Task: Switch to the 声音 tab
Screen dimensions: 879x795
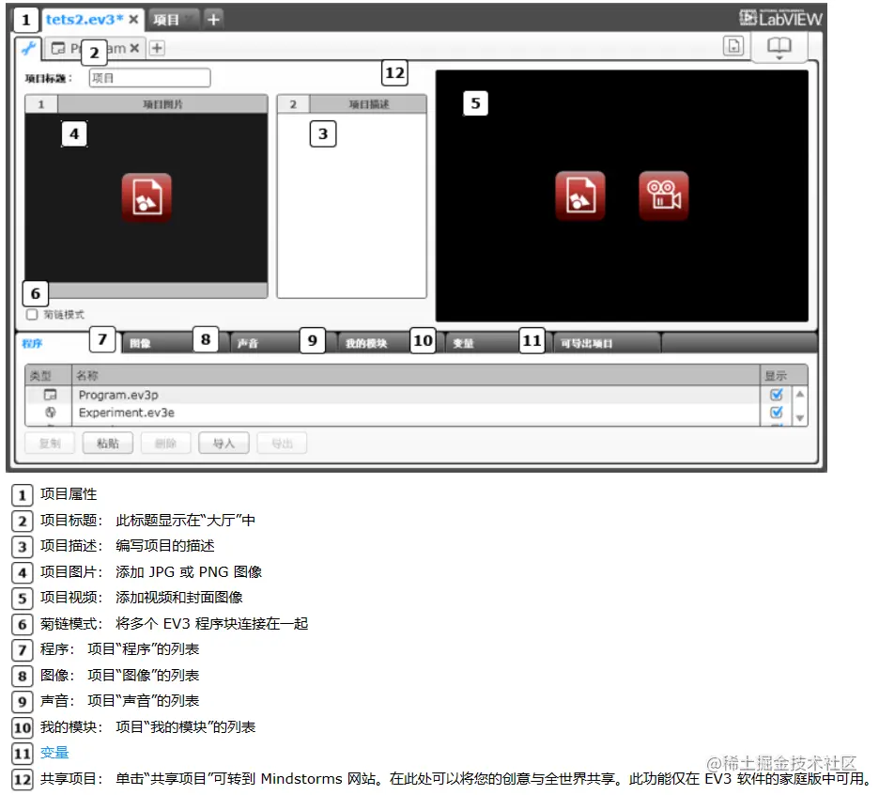Action: tap(254, 343)
